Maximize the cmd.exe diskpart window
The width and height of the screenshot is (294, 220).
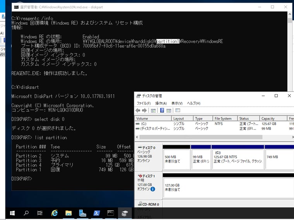click(x=272, y=7)
